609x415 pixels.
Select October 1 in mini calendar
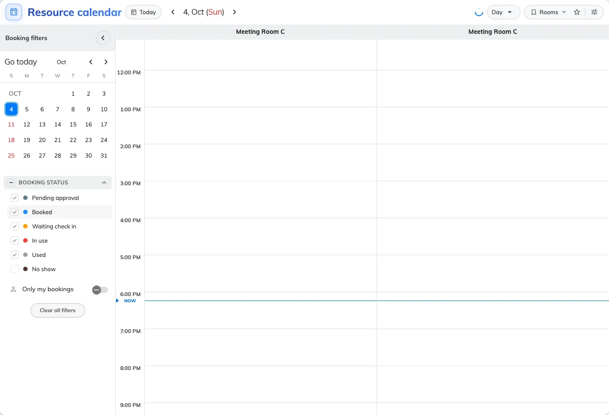(x=73, y=94)
